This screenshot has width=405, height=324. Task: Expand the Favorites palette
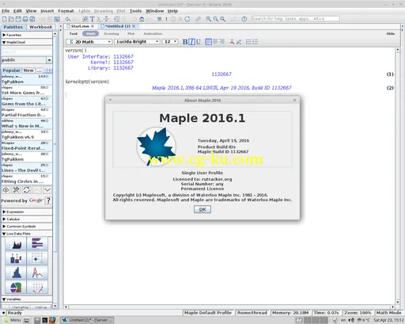coord(26,35)
